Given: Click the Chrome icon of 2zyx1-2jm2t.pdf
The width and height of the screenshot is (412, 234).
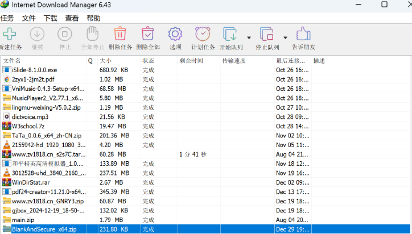Looking at the screenshot, I should click(6, 80).
